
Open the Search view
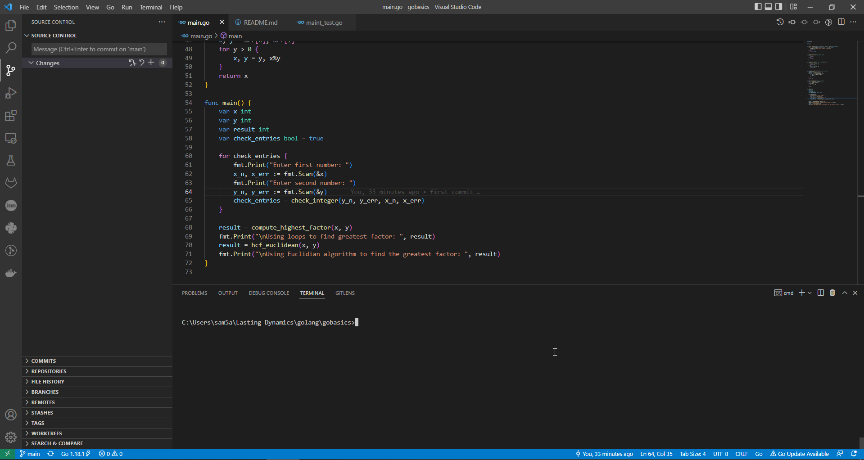point(11,48)
